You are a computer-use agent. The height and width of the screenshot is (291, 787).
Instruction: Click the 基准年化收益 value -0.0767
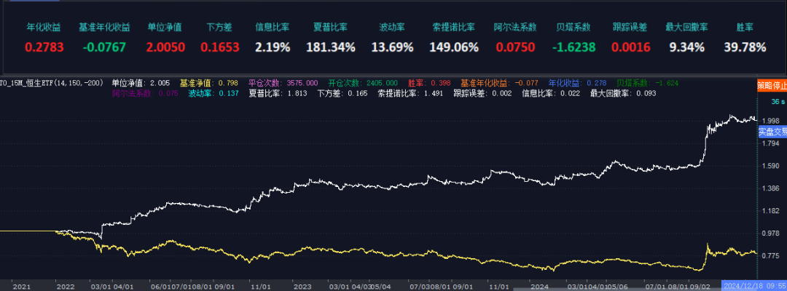104,47
